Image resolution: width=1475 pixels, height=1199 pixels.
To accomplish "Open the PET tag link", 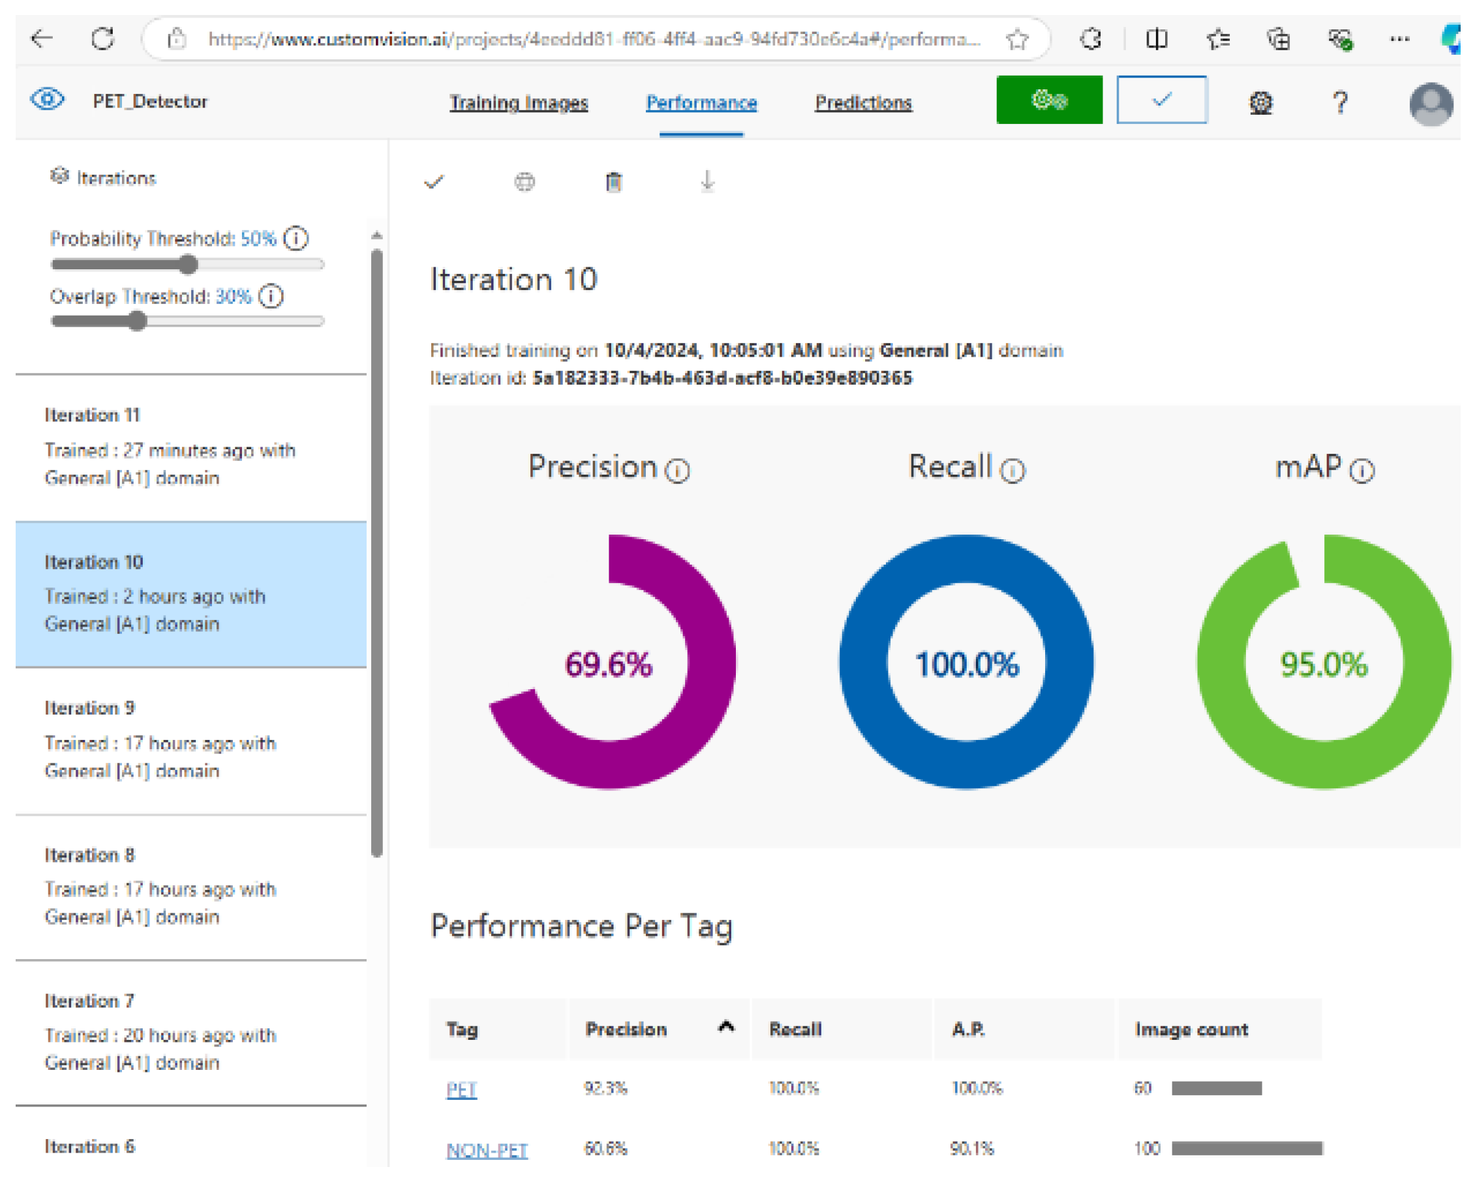I will pos(461,1090).
